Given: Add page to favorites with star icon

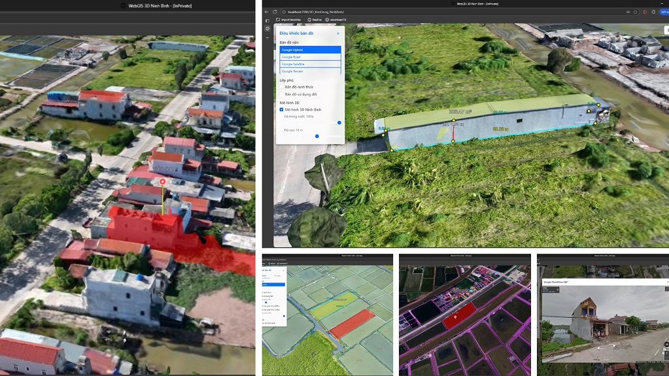Looking at the screenshot, I should 635,12.
